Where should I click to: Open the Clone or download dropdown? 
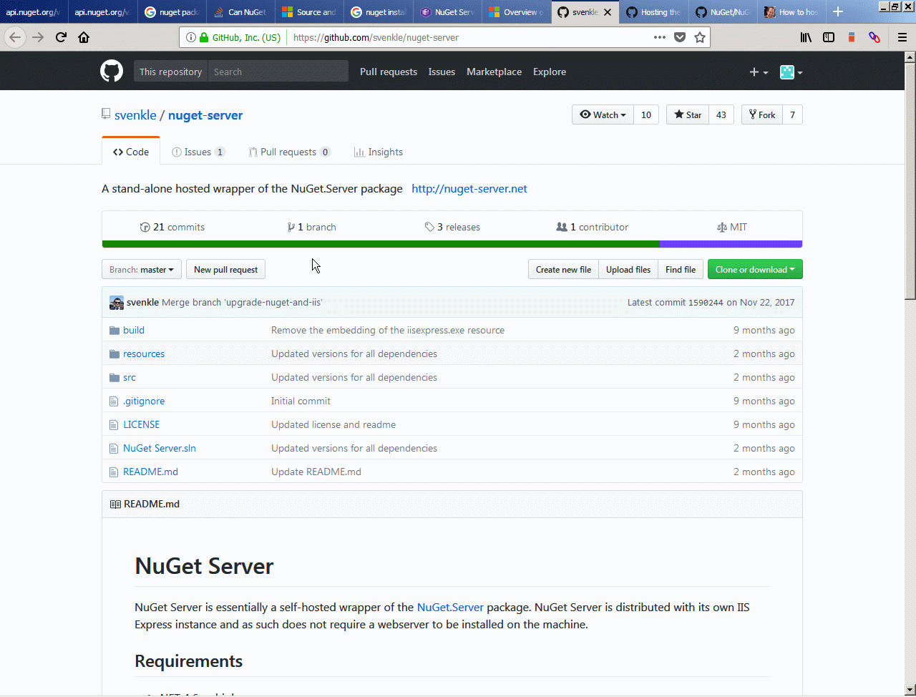(x=755, y=269)
